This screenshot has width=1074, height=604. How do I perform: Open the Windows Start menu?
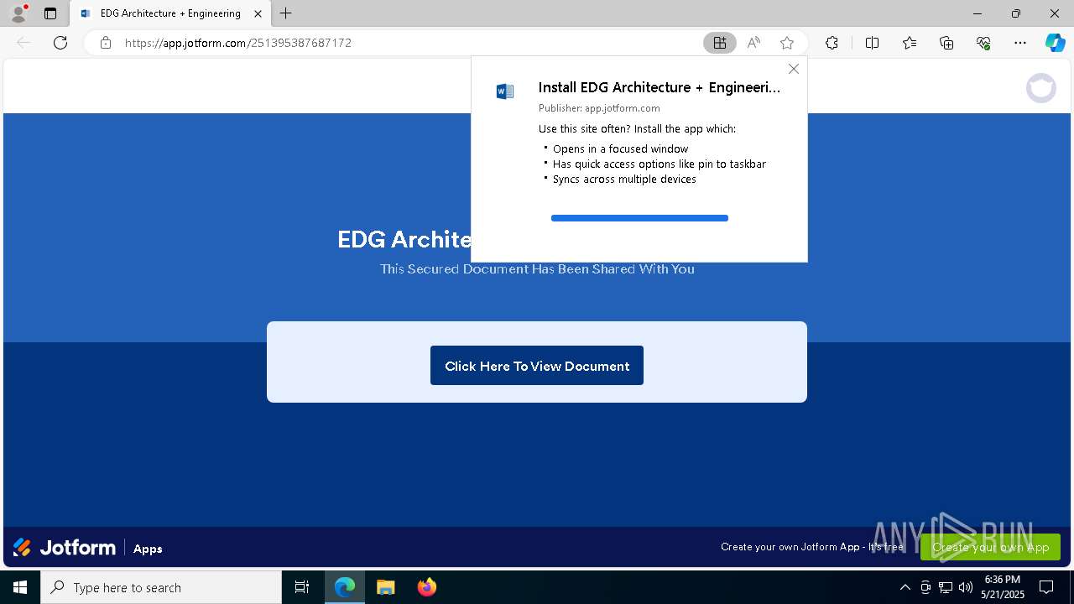20,587
